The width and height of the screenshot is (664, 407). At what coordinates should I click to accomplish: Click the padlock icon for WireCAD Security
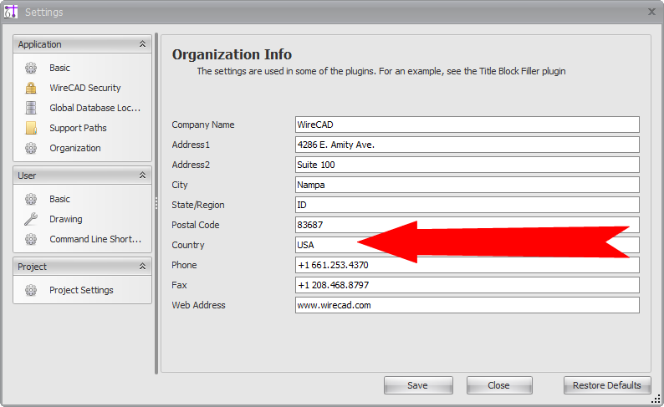pyautogui.click(x=31, y=88)
